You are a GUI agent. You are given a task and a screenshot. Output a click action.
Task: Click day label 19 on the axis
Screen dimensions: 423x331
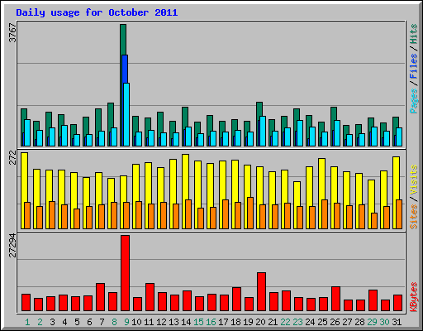[x=248, y=322]
